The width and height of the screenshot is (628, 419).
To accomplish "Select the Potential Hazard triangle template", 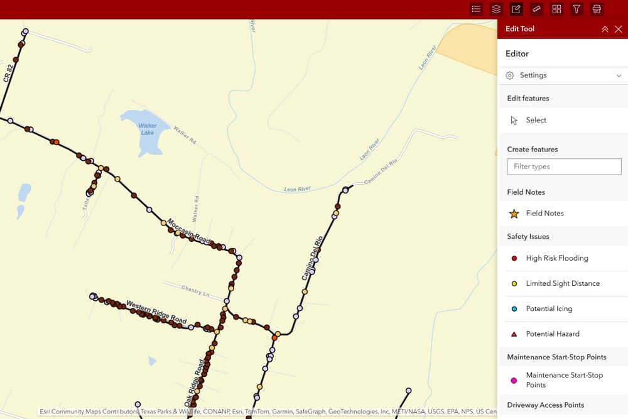I will (x=552, y=334).
